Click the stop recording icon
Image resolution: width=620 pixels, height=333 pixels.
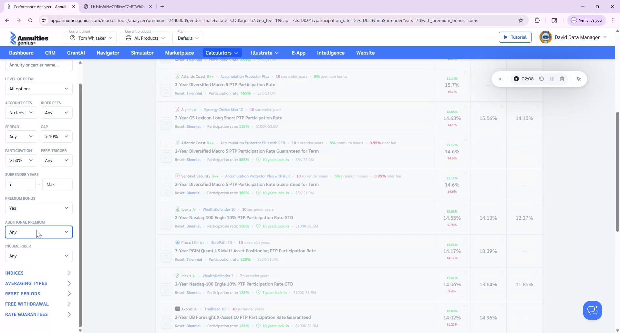516,79
